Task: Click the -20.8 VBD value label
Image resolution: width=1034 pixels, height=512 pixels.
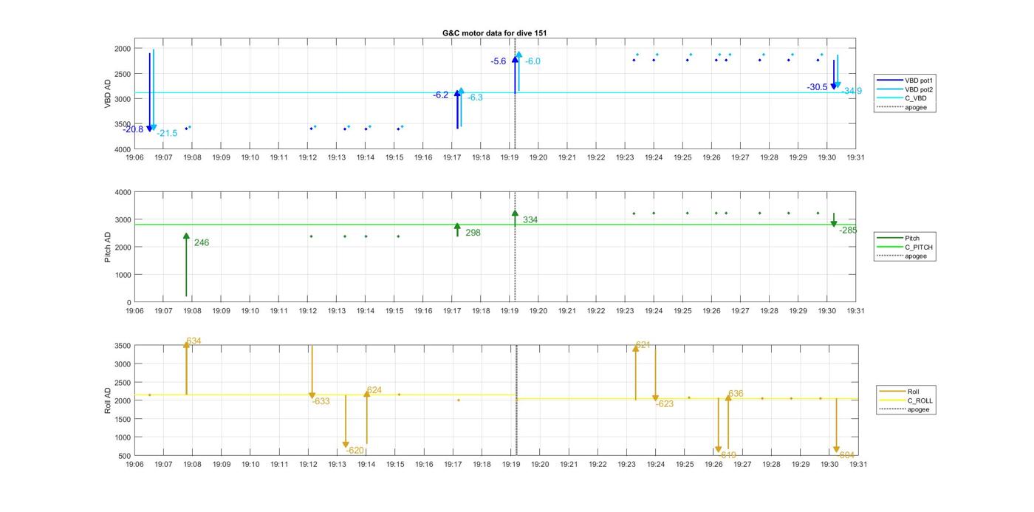Action: tap(134, 129)
